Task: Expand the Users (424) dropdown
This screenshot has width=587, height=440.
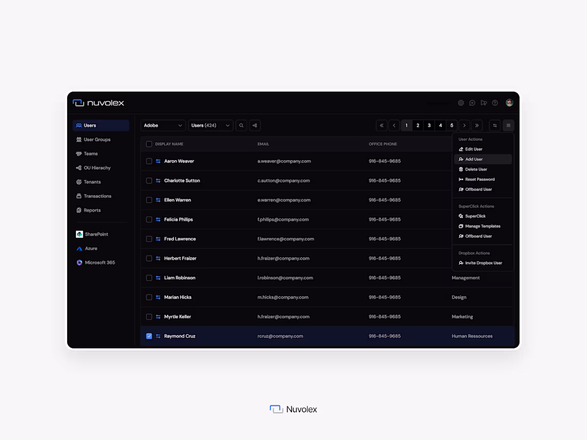Action: 210,125
